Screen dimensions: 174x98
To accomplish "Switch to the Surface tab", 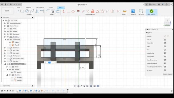I will tap(29, 7).
